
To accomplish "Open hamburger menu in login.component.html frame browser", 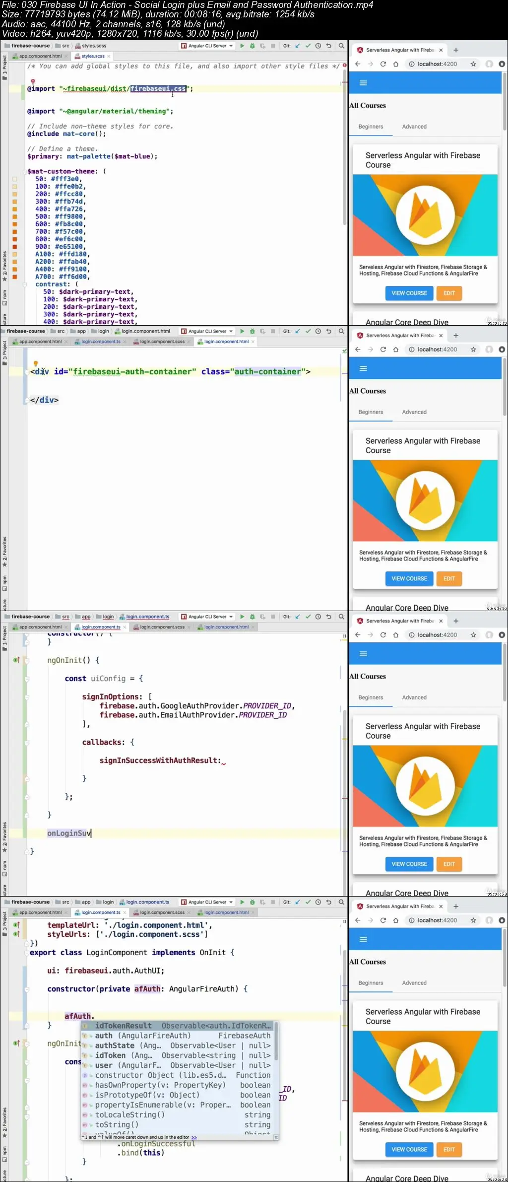I will (363, 368).
